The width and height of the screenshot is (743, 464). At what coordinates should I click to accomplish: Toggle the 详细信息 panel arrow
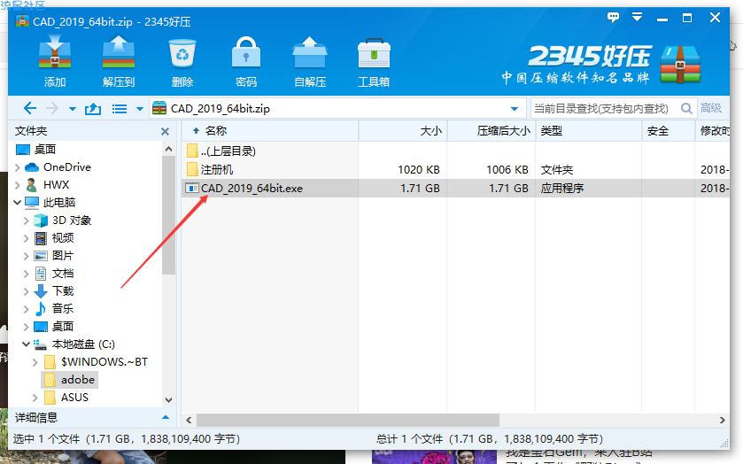click(166, 418)
